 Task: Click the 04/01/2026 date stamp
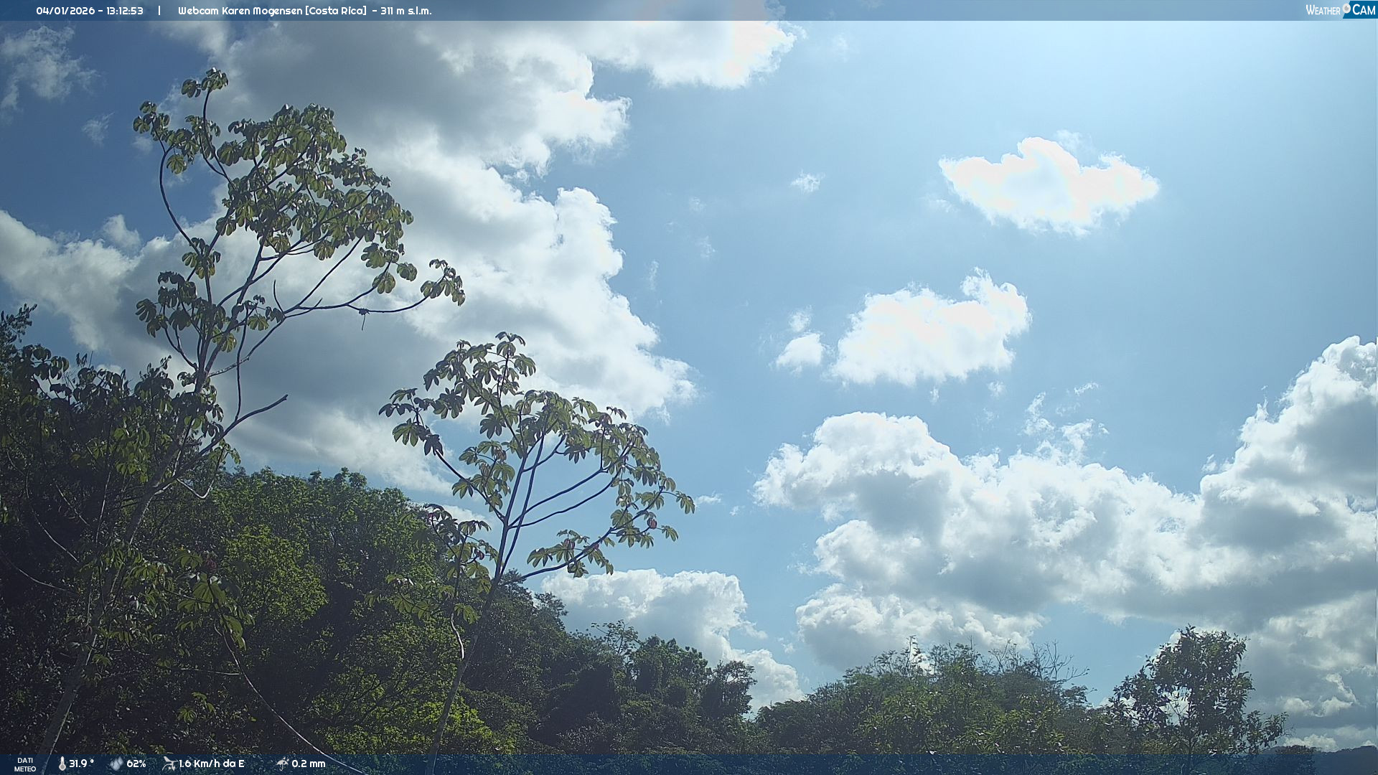[x=65, y=11]
